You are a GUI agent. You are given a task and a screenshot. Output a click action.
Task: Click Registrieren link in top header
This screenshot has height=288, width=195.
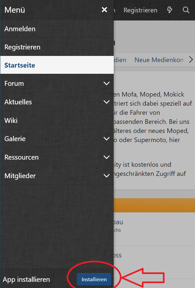coord(141,10)
